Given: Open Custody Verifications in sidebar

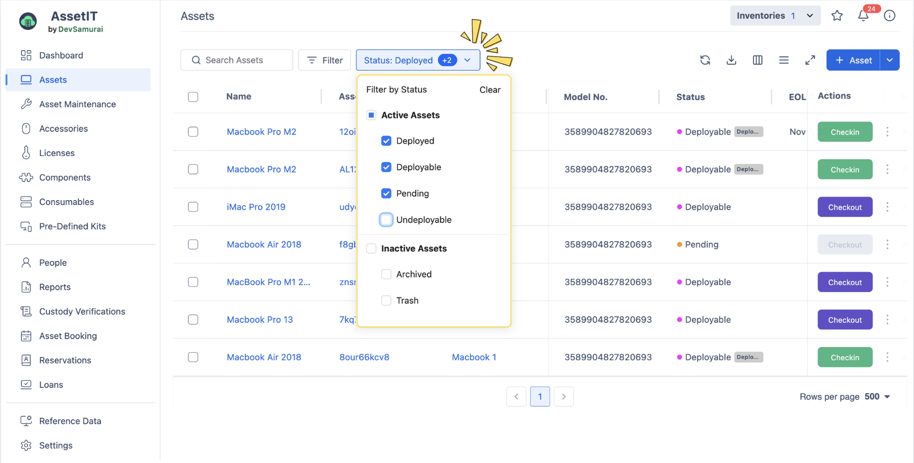Looking at the screenshot, I should 82,312.
